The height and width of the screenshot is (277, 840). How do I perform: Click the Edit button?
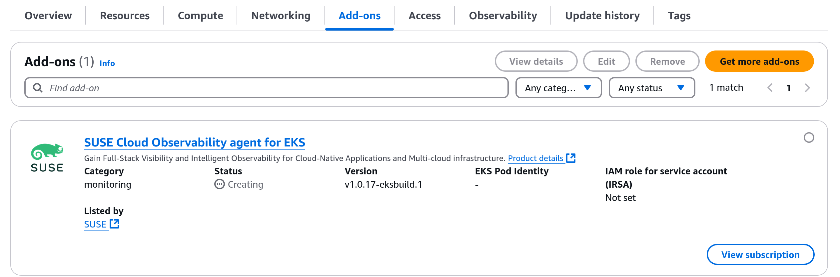[x=606, y=61]
